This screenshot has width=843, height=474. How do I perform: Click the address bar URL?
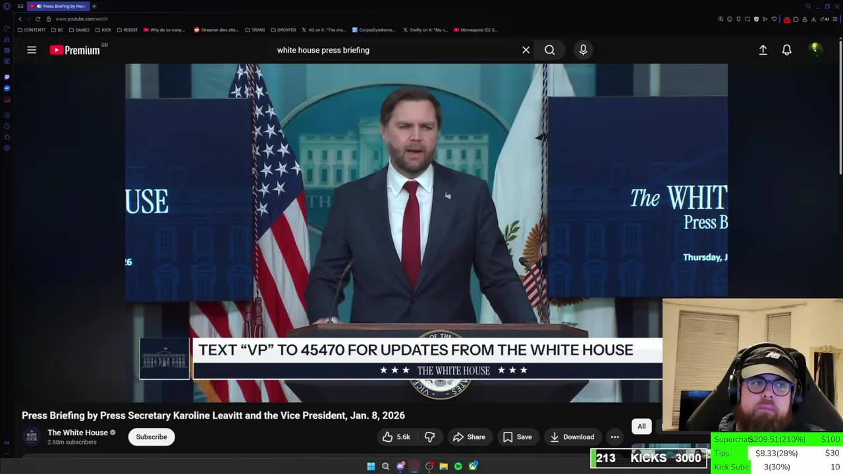coord(82,19)
